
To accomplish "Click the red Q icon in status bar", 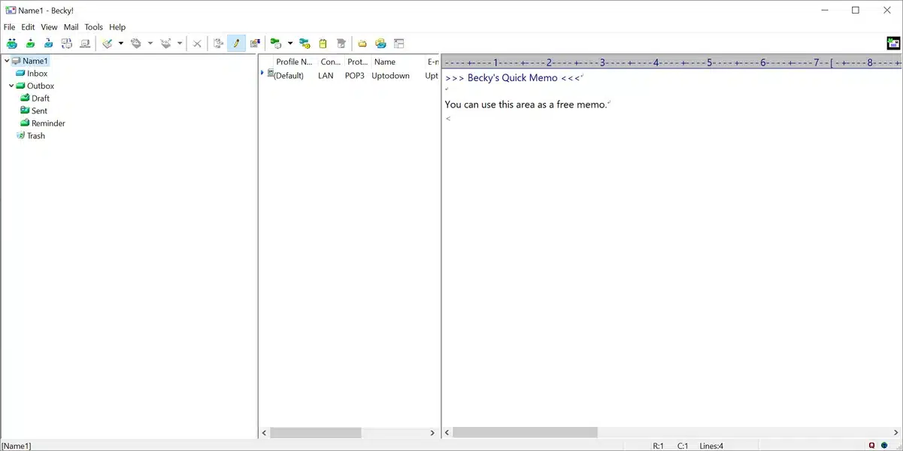I will coord(871,446).
